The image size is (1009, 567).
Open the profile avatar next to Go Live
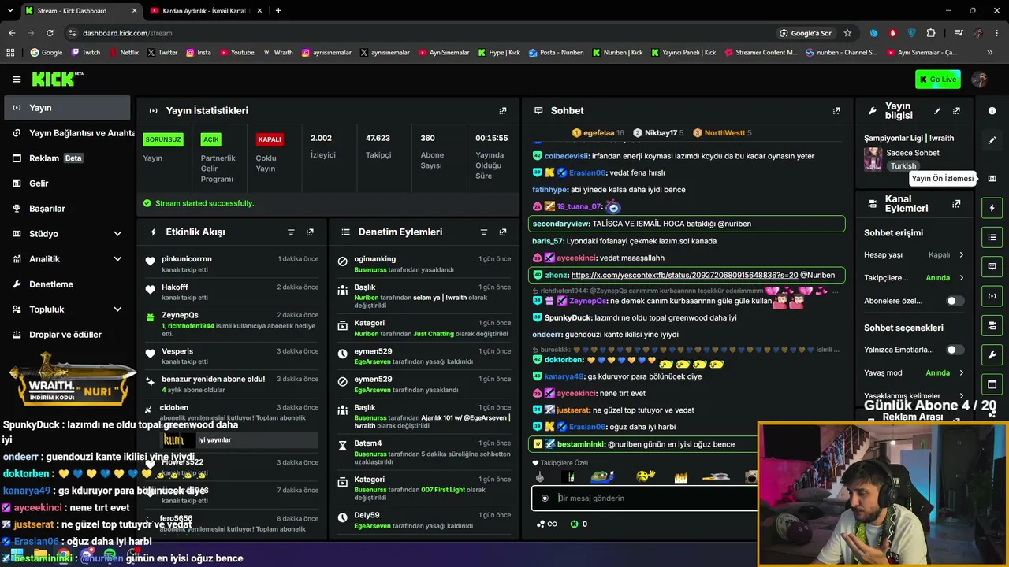pyautogui.click(x=980, y=79)
